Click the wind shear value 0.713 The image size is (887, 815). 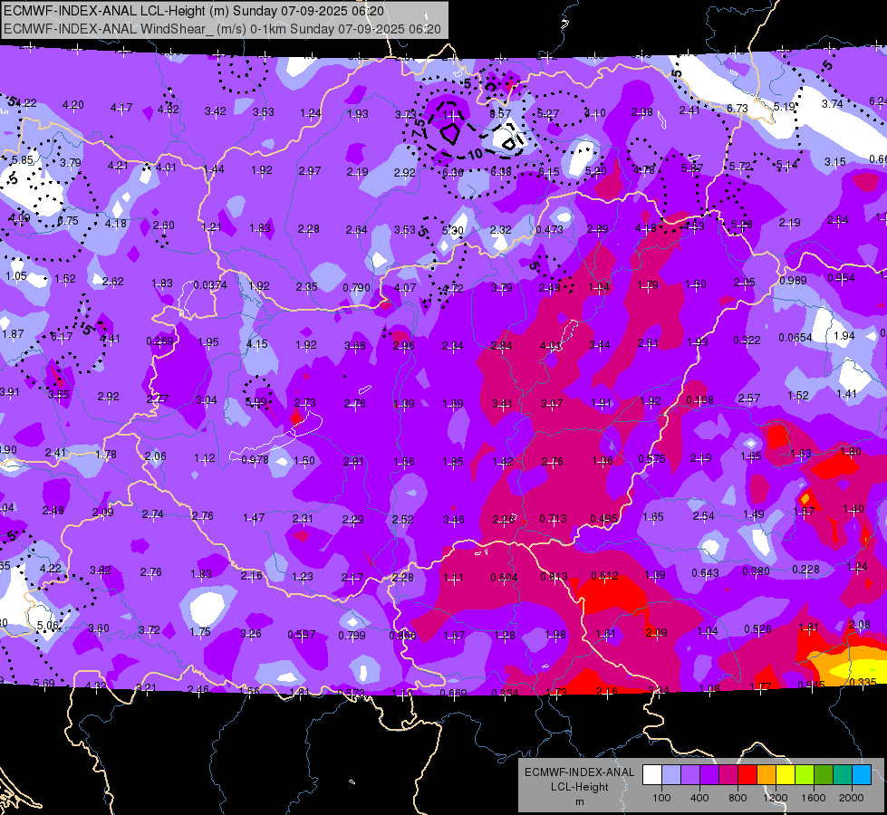coord(554,519)
